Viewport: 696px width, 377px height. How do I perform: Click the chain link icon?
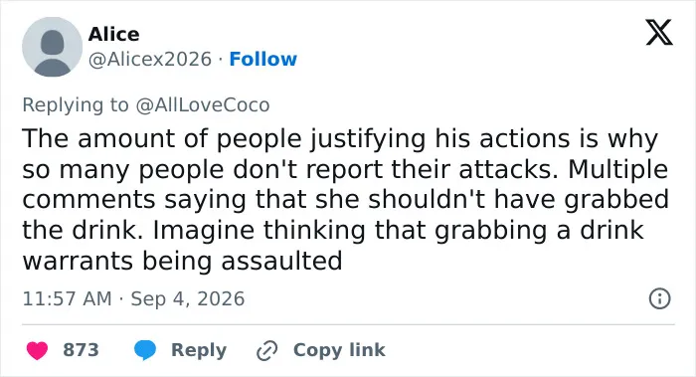(267, 351)
